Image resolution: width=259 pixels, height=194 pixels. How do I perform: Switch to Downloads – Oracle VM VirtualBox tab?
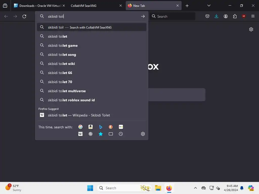[x=39, y=6]
